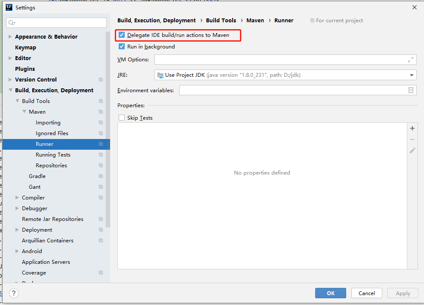Click the project-level icon beside Importing
The image size is (424, 305).
(101, 123)
